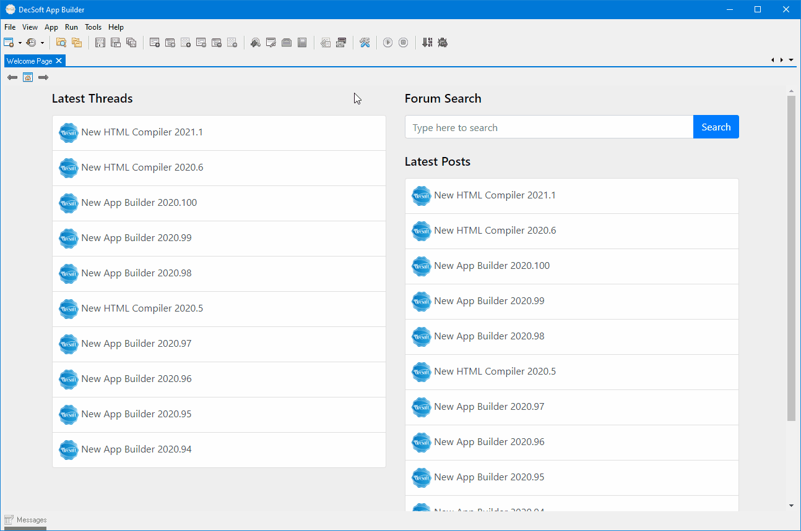Open thread New HTML Compiler 2021.1 under Latest Threads

tap(219, 132)
